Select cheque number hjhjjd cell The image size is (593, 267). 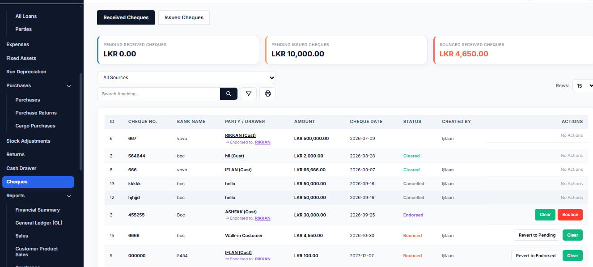(x=134, y=198)
